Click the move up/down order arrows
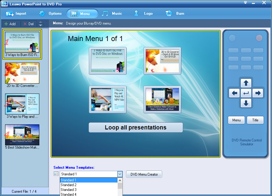The height and width of the screenshot is (196, 272). point(41,24)
